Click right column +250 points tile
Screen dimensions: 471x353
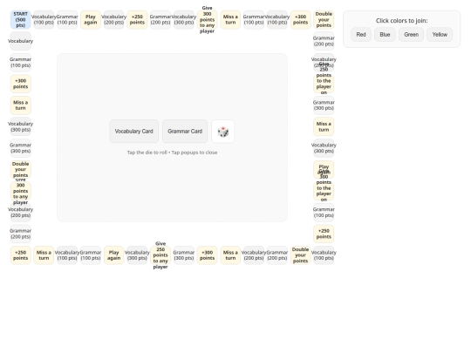tap(324, 234)
